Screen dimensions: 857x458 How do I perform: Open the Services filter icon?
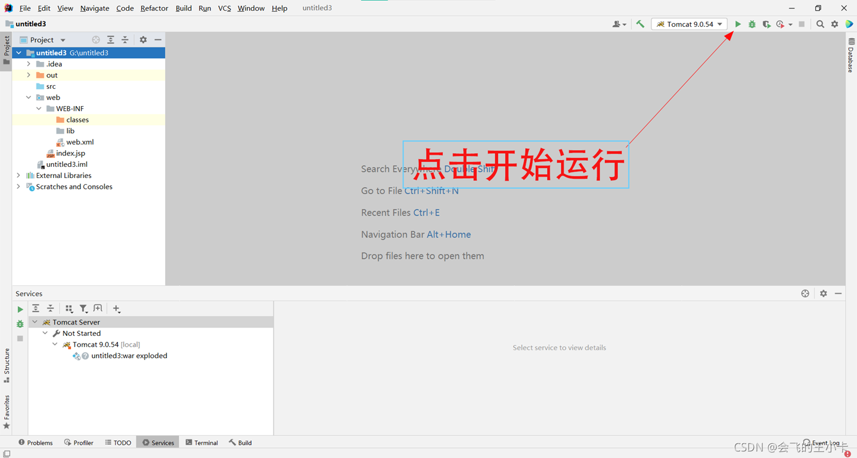pos(83,309)
